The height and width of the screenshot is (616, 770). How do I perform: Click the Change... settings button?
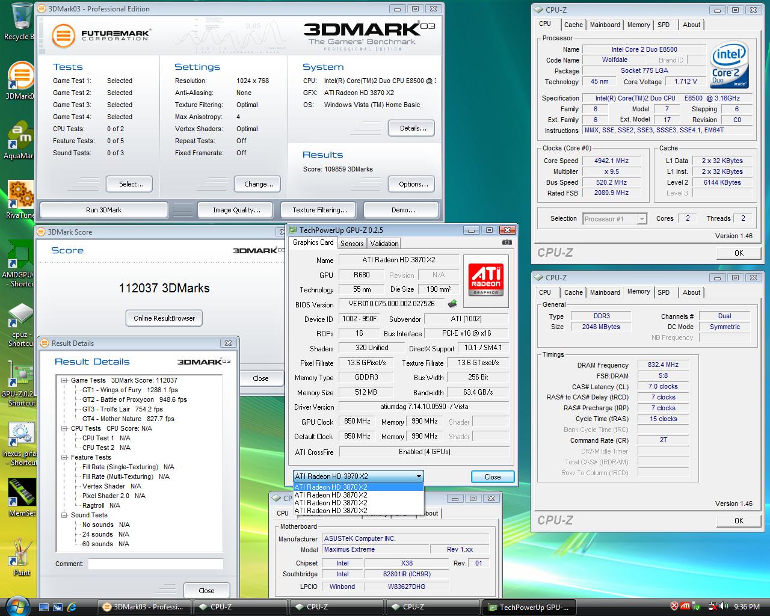[259, 184]
